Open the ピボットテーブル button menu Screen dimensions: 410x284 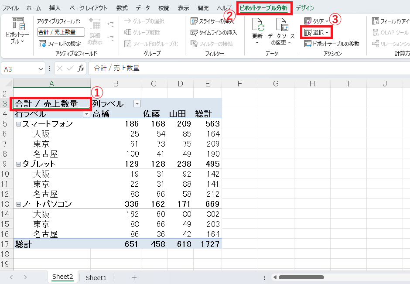coord(17,31)
